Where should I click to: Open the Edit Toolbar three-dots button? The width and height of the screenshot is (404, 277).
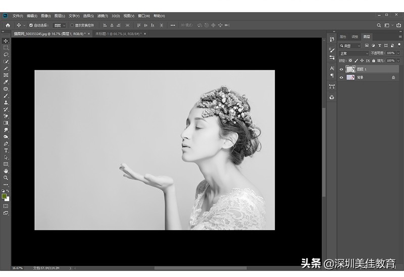(x=6, y=184)
